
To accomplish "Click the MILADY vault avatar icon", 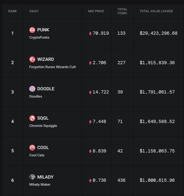I will click(32, 177).
